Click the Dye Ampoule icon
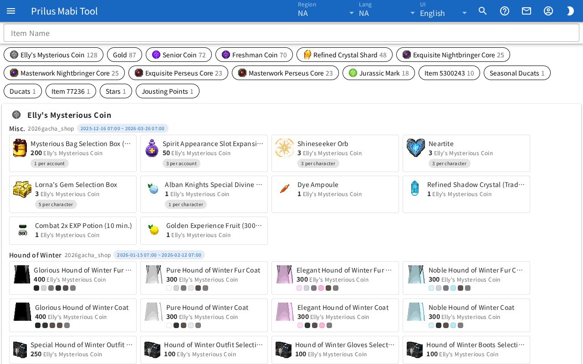The width and height of the screenshot is (583, 364). (285, 189)
